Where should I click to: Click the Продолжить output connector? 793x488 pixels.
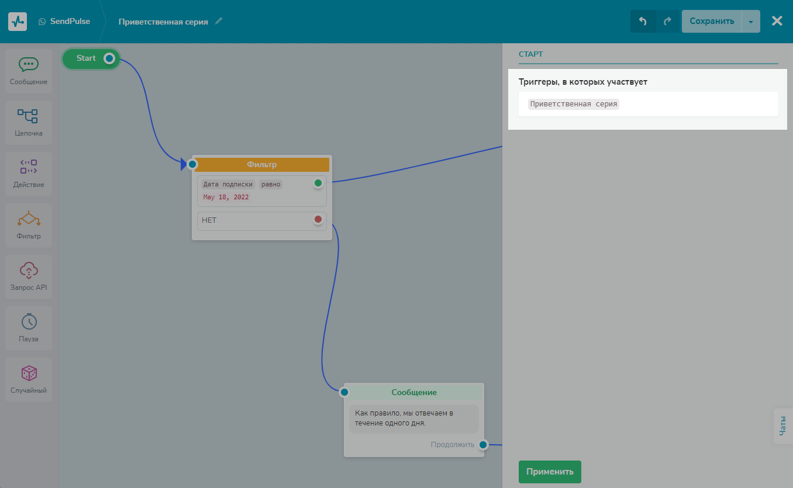point(482,445)
